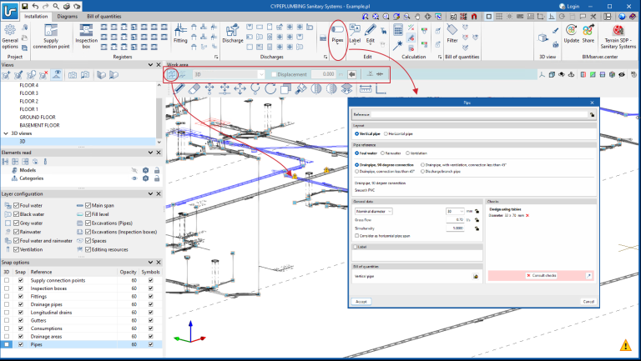Select the Rotate tool in edit toolbar
The width and height of the screenshot is (641, 361).
click(270, 88)
